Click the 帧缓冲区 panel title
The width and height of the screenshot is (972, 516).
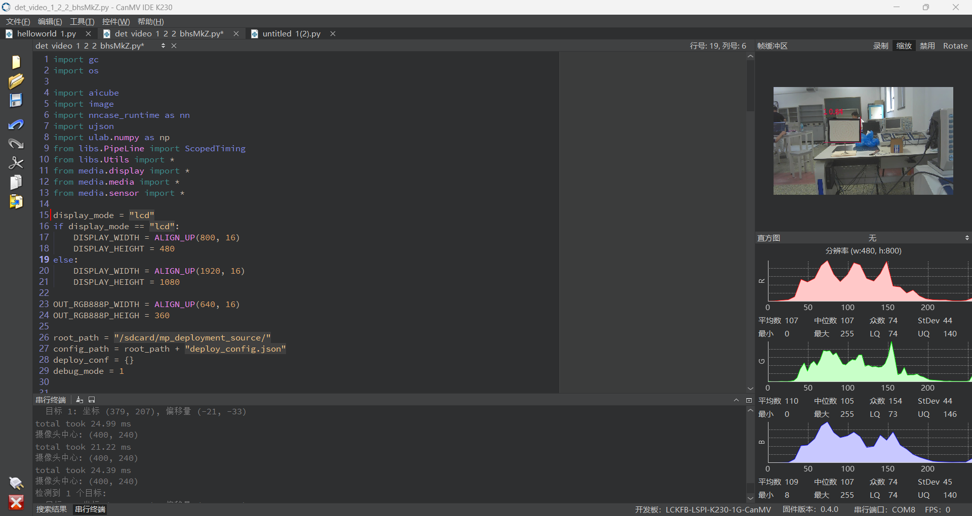[772, 46]
